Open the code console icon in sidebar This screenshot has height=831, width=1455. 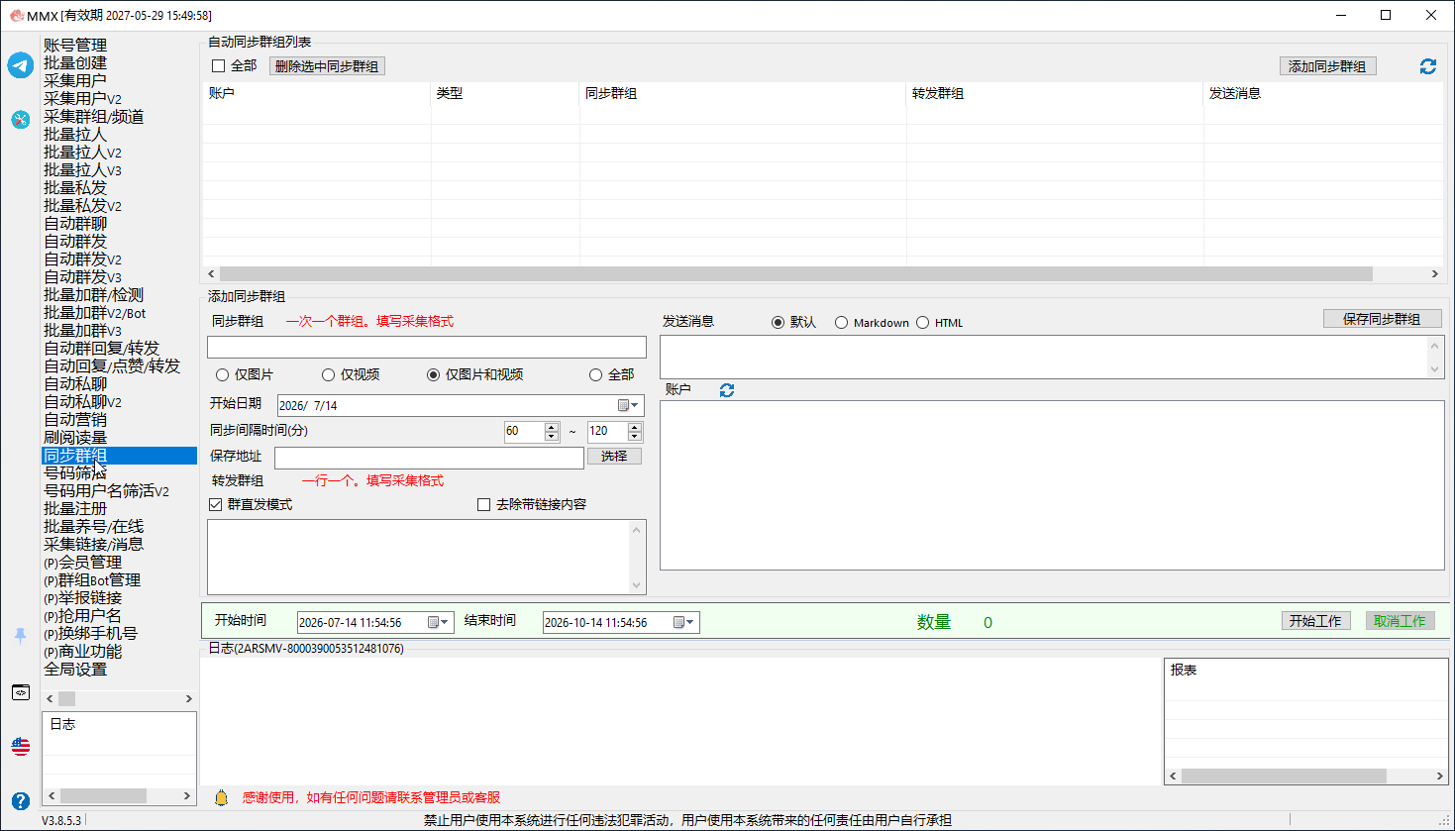tap(21, 692)
